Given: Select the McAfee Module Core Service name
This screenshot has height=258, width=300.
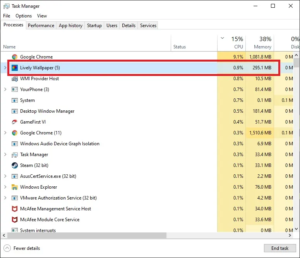Looking at the screenshot, I should coord(50,220).
